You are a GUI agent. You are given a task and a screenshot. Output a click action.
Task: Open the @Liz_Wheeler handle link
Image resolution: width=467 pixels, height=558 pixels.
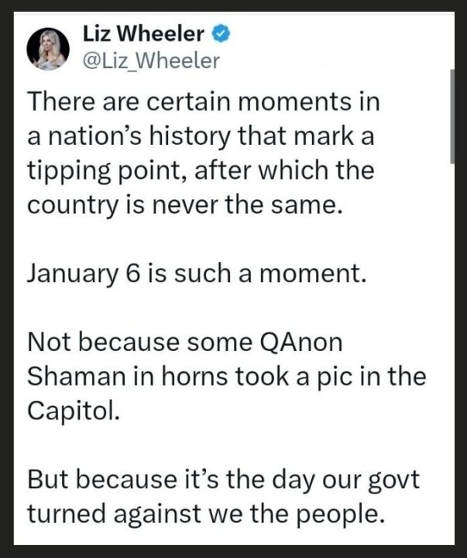point(151,60)
